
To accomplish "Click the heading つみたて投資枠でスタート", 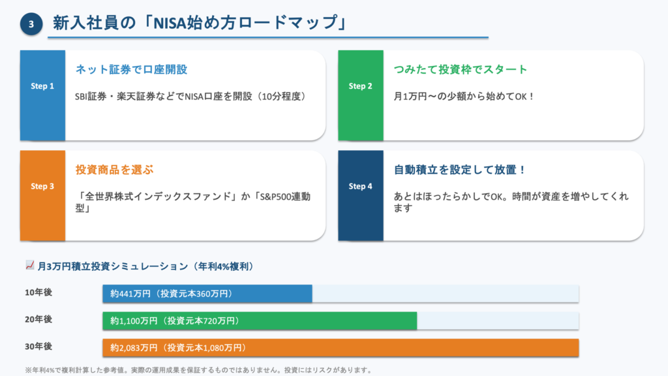I will [461, 69].
